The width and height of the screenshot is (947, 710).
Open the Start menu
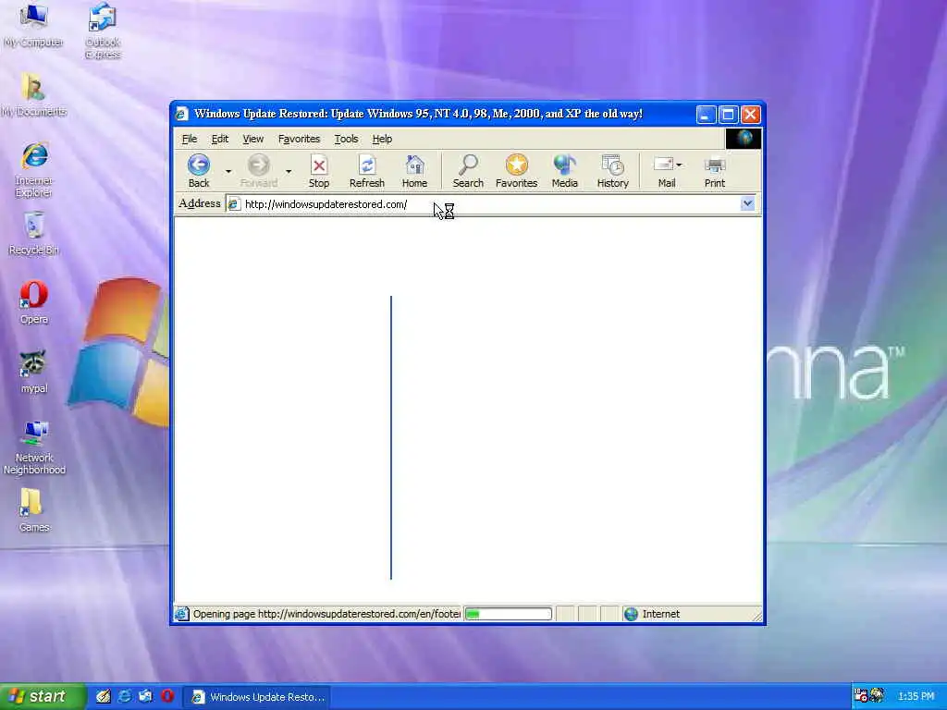pyautogui.click(x=43, y=697)
